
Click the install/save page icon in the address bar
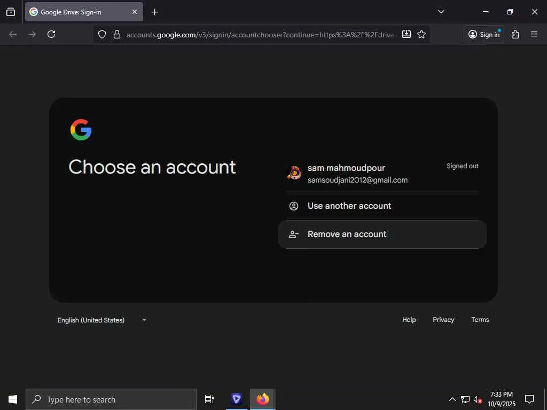(407, 34)
